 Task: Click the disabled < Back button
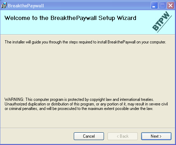pyautogui.click(x=123, y=136)
